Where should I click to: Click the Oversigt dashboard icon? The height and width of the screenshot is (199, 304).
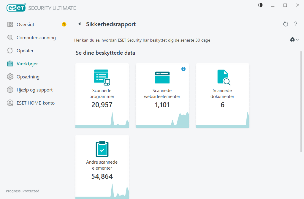[10, 24]
